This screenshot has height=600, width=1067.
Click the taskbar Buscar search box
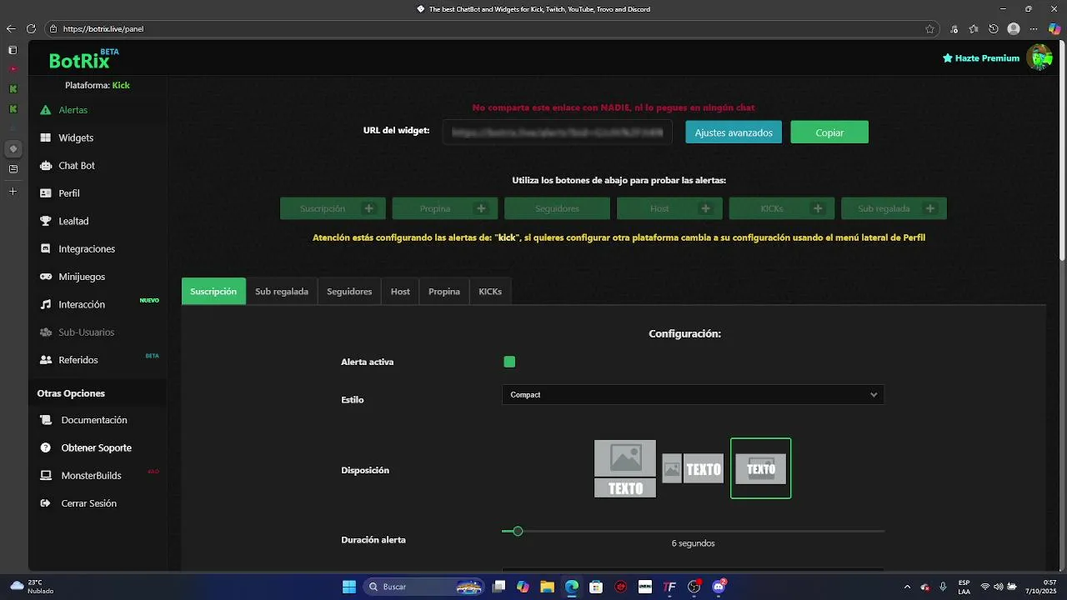[x=425, y=587]
